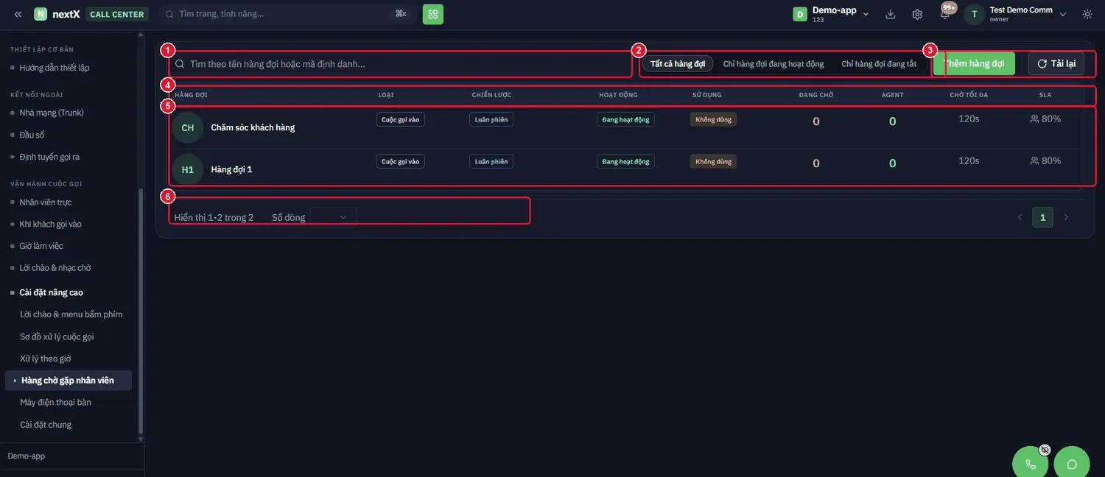
Task: Click the H1 avatar for Hàng đợi 1
Action: point(188,169)
